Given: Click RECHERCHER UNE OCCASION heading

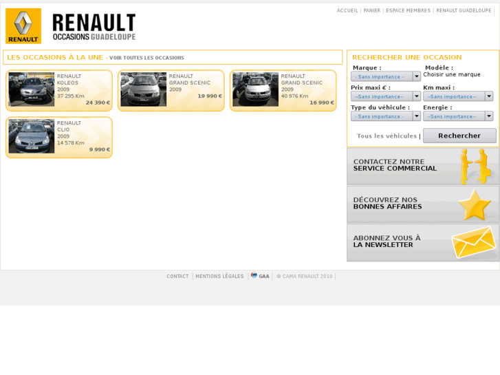Looking at the screenshot, I should coord(407,57).
